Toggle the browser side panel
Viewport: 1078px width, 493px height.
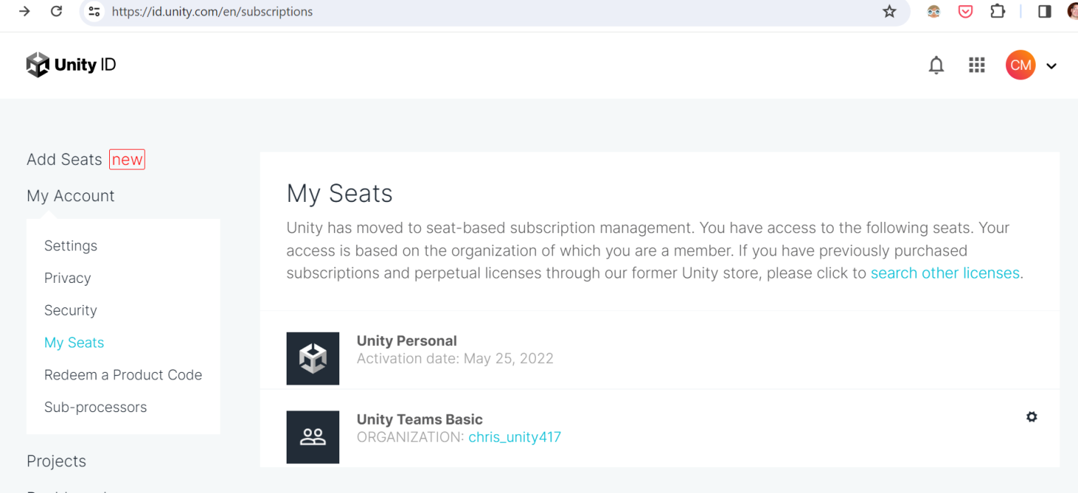[1045, 12]
